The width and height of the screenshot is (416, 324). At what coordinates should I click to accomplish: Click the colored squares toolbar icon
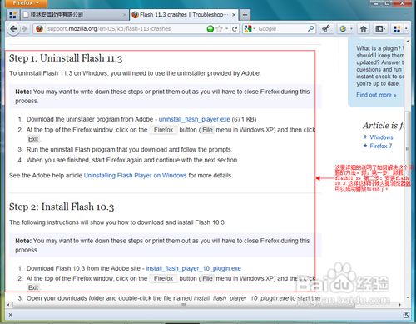click(397, 29)
